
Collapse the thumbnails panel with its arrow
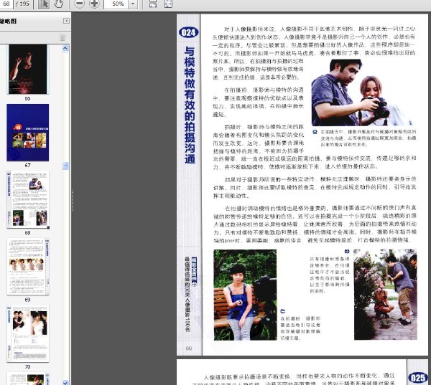point(66,21)
